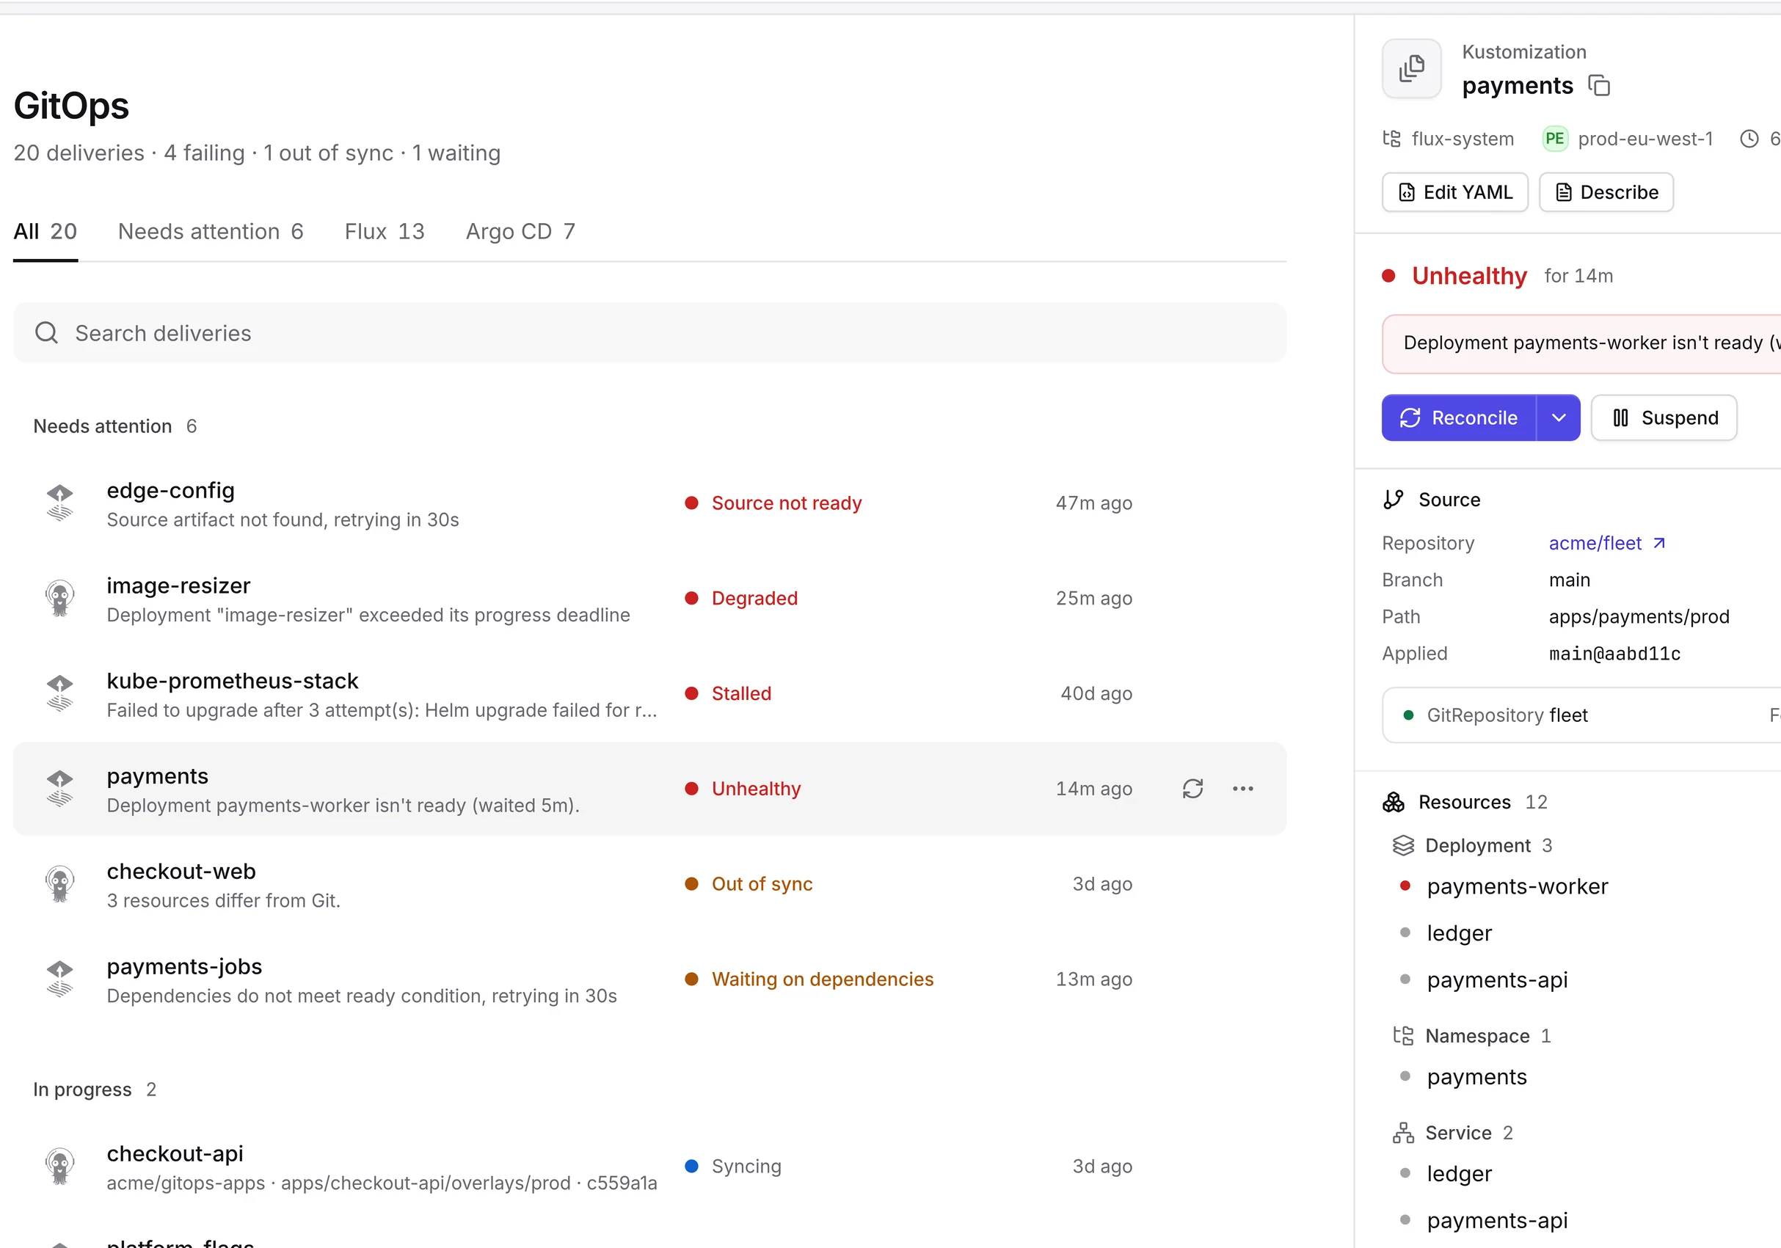Click the Namespace group header
This screenshot has width=1781, height=1248.
tap(1471, 1036)
